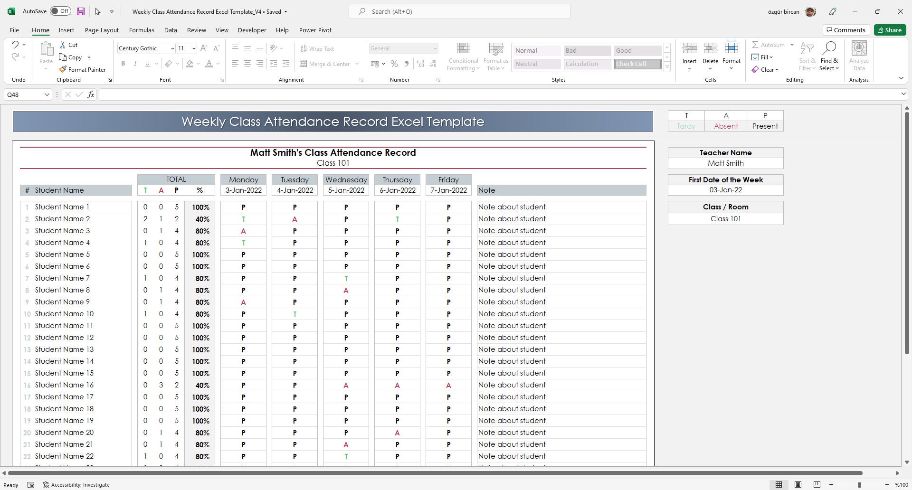Toggle Wrap Text for the cell
Screen dimensions: 912x490
pos(317,48)
